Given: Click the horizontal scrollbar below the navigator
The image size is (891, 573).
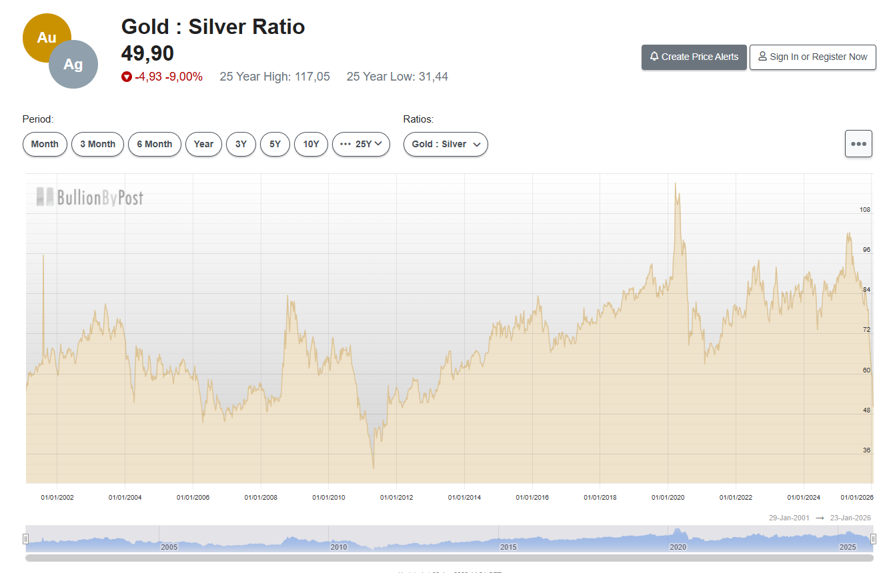Looking at the screenshot, I should coord(449,558).
